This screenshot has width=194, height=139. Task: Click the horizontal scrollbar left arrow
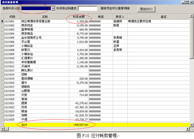2,129
